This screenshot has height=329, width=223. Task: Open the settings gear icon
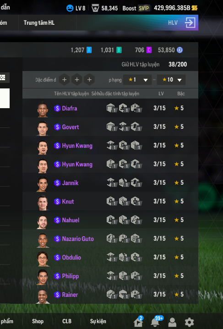189,322
